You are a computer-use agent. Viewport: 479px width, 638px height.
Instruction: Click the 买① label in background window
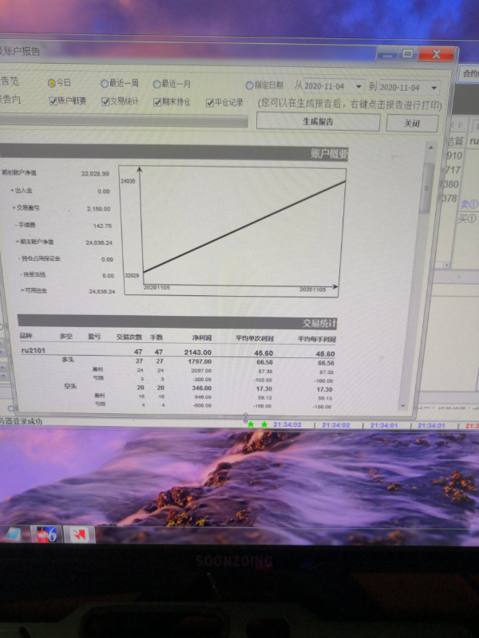[x=467, y=219]
